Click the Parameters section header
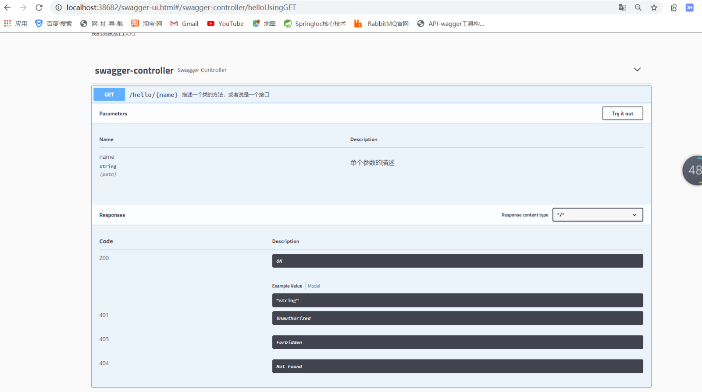702x392 pixels. pos(113,114)
